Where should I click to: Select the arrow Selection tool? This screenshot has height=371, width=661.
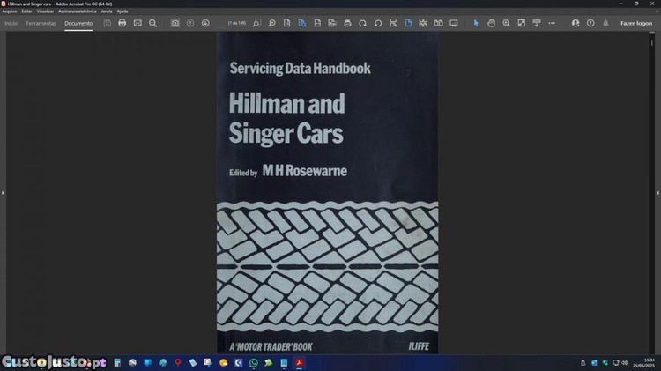pos(476,23)
